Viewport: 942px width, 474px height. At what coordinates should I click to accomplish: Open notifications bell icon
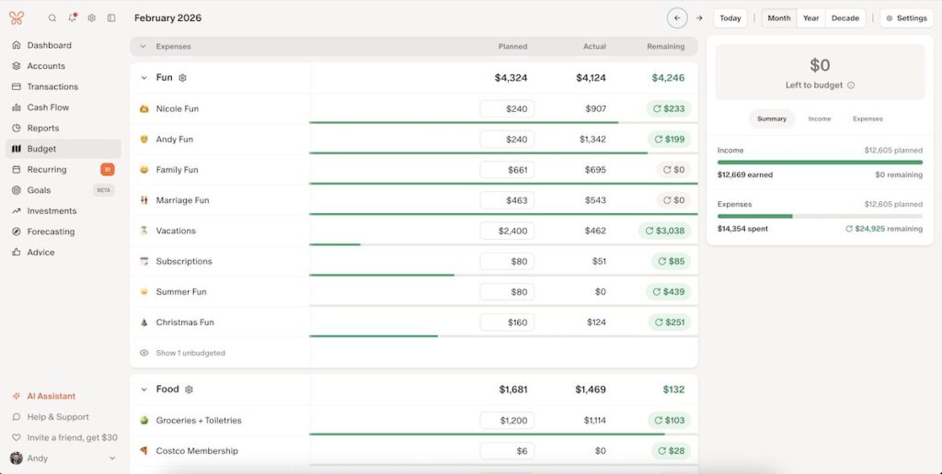pos(72,18)
